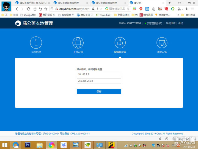This screenshot has width=198, height=149.
Task: Open the 虚拟主机 bookmark
Action: tap(85, 15)
